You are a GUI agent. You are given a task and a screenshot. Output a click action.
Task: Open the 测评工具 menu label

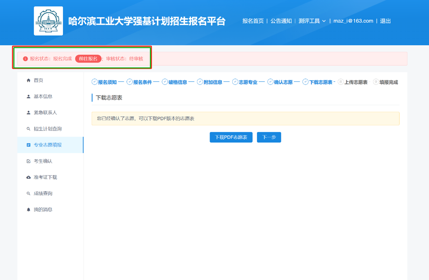click(309, 21)
